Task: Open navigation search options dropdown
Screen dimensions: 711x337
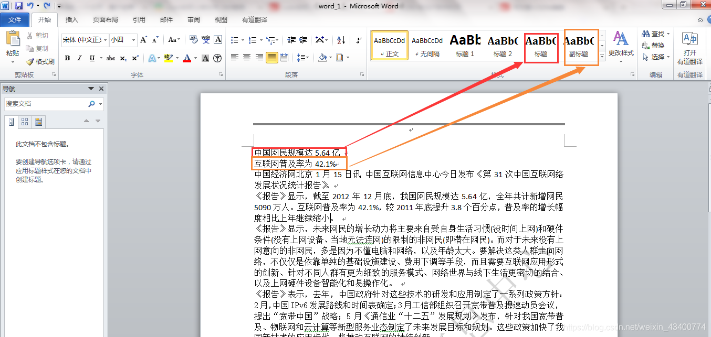Action: 100,104
